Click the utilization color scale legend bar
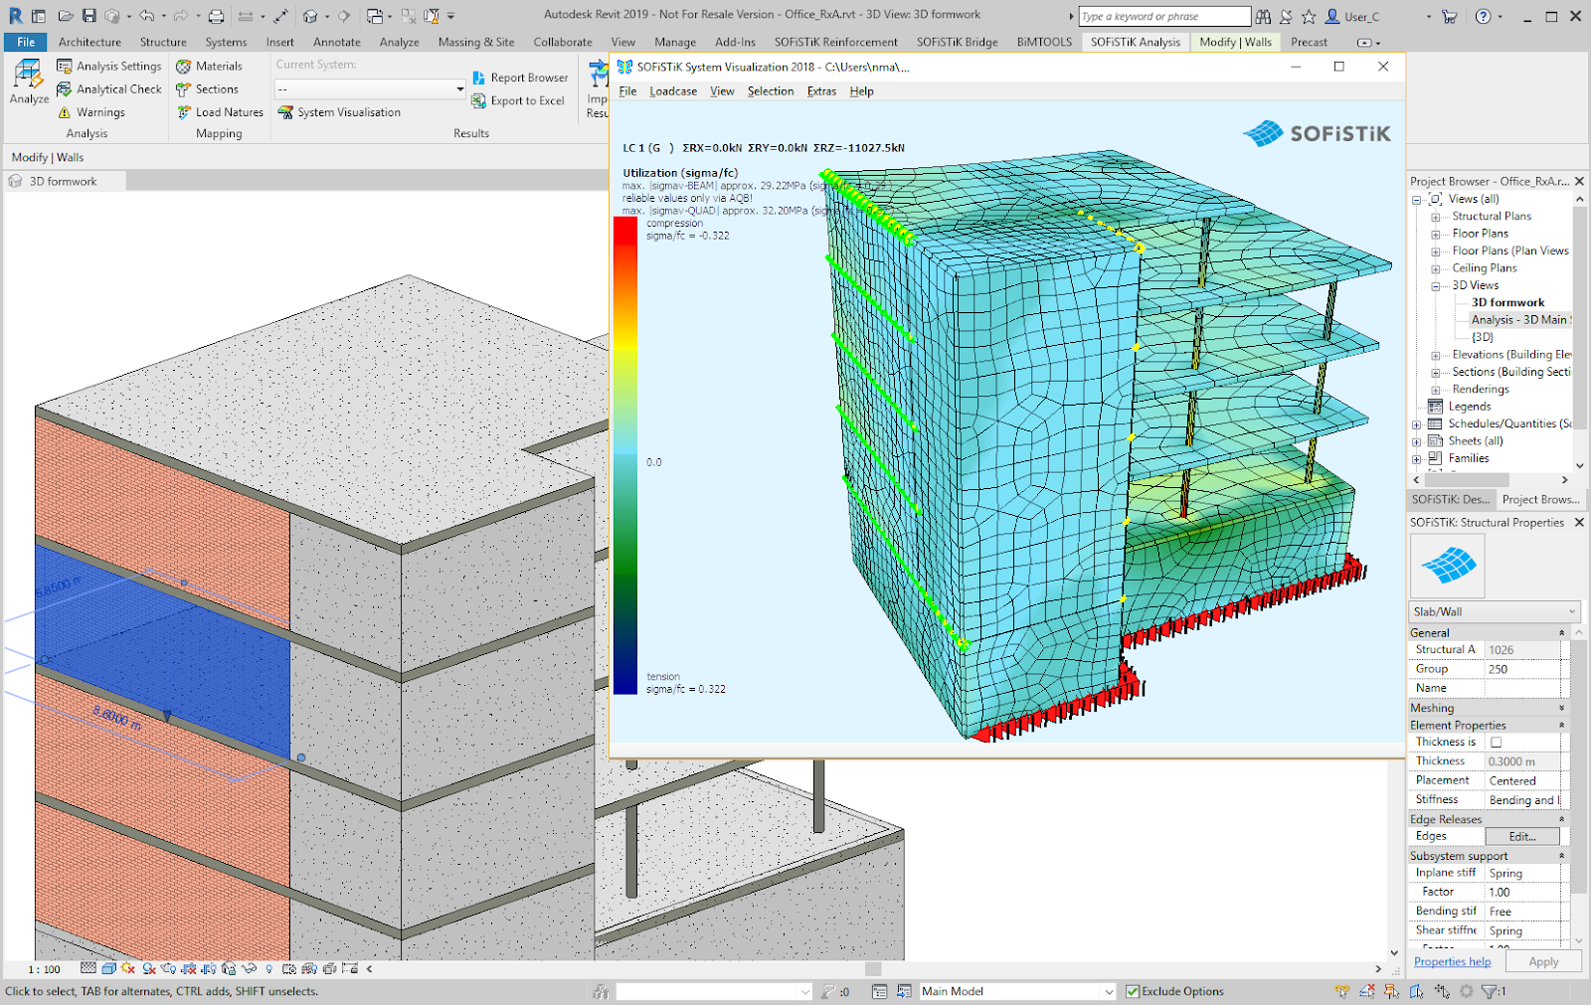Screen dimensions: 1591x1005 (x=625, y=455)
